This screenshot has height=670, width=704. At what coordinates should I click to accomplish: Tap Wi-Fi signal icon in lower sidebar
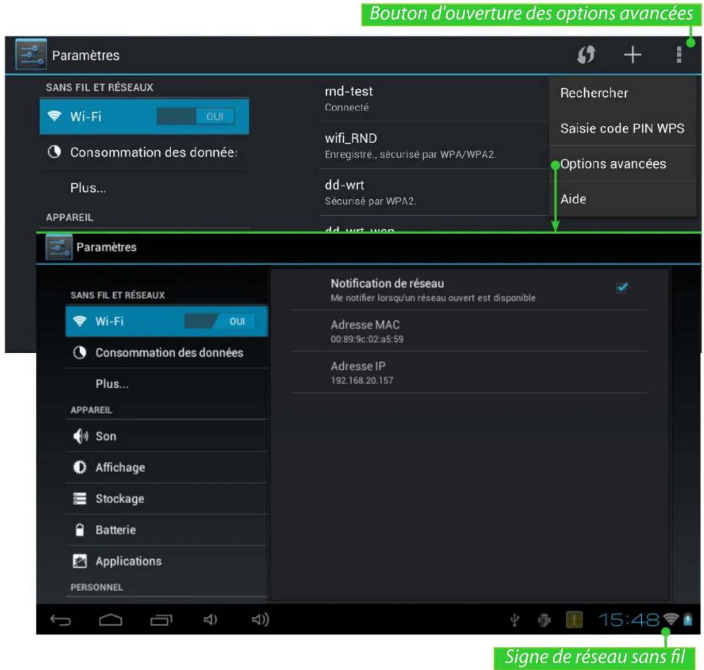[x=79, y=321]
